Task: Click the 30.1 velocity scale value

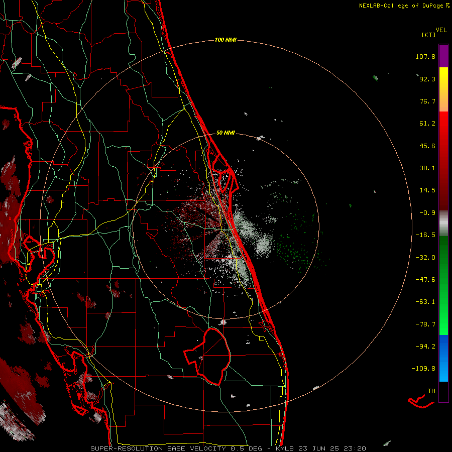Action: click(x=427, y=168)
